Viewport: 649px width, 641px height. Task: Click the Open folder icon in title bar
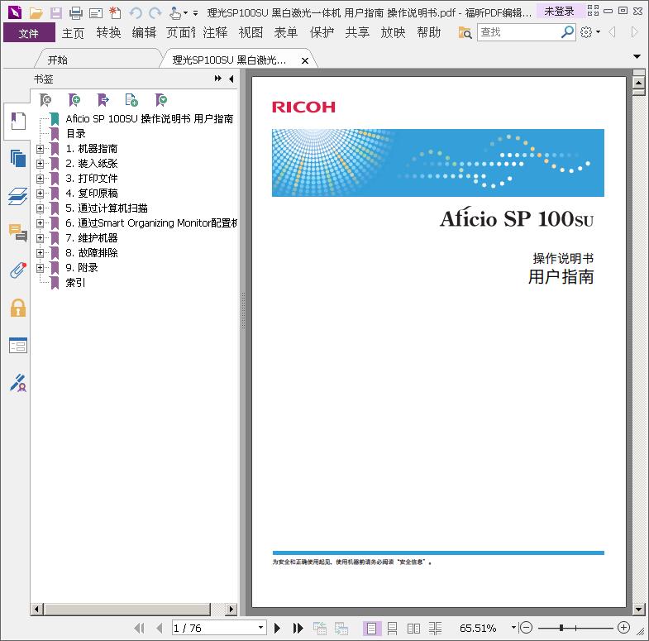pos(36,13)
